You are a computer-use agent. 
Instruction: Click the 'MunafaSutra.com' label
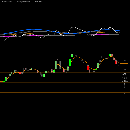[24, 2]
